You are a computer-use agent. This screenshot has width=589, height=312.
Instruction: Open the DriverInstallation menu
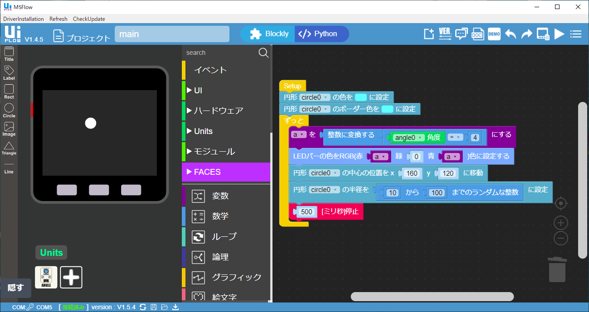(24, 19)
